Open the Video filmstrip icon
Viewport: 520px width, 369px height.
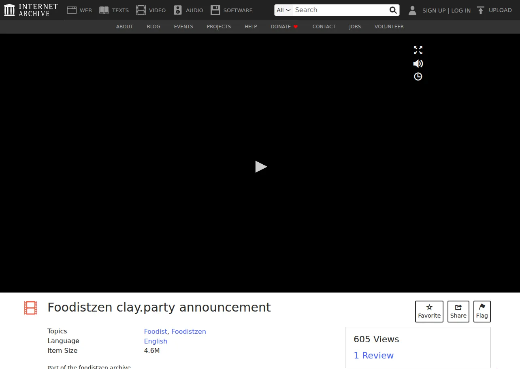pyautogui.click(x=141, y=10)
